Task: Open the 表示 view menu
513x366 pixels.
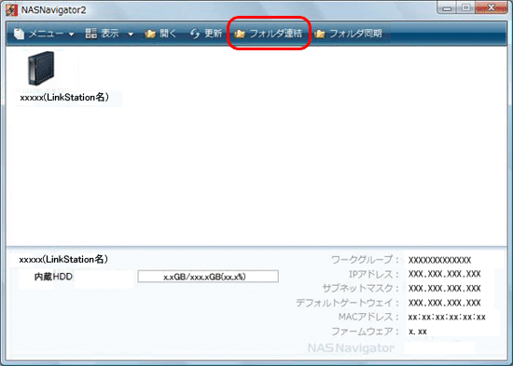Action: coord(109,34)
